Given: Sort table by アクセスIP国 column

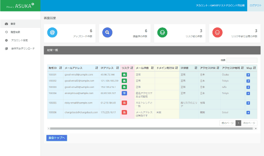Looking at the screenshot, I should pos(210,68).
